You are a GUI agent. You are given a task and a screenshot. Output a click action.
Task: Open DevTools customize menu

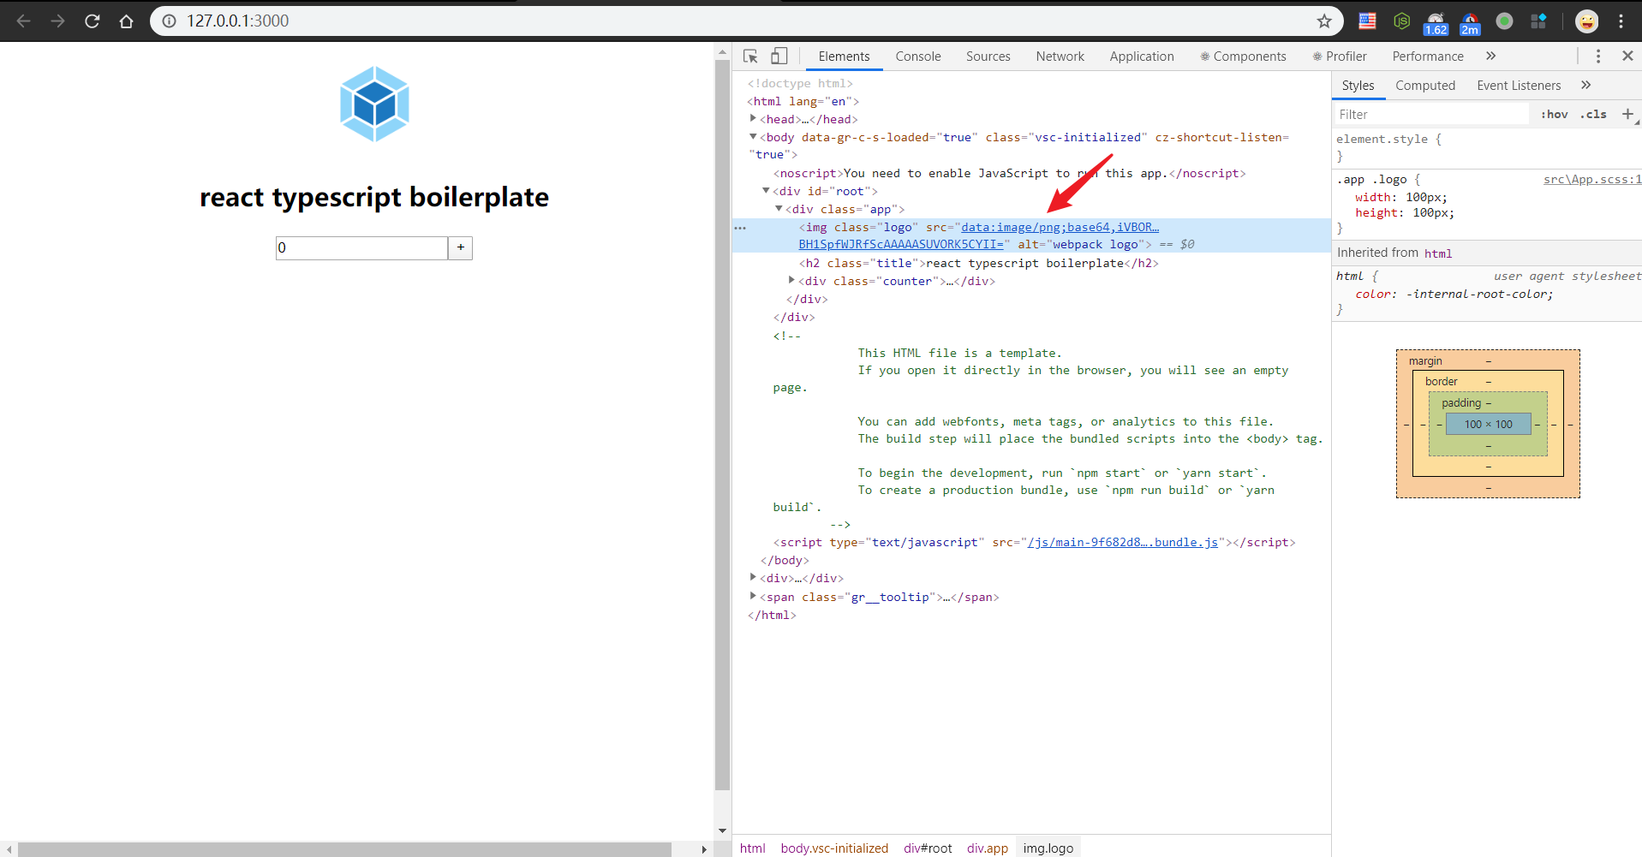coord(1597,56)
